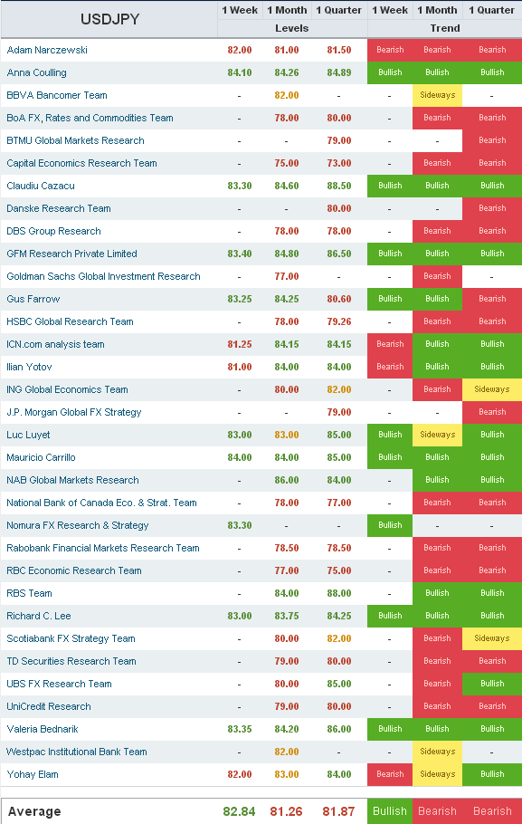Select Anna Coulling 1 Quarter level 84.89
522x824 pixels.
pos(338,72)
